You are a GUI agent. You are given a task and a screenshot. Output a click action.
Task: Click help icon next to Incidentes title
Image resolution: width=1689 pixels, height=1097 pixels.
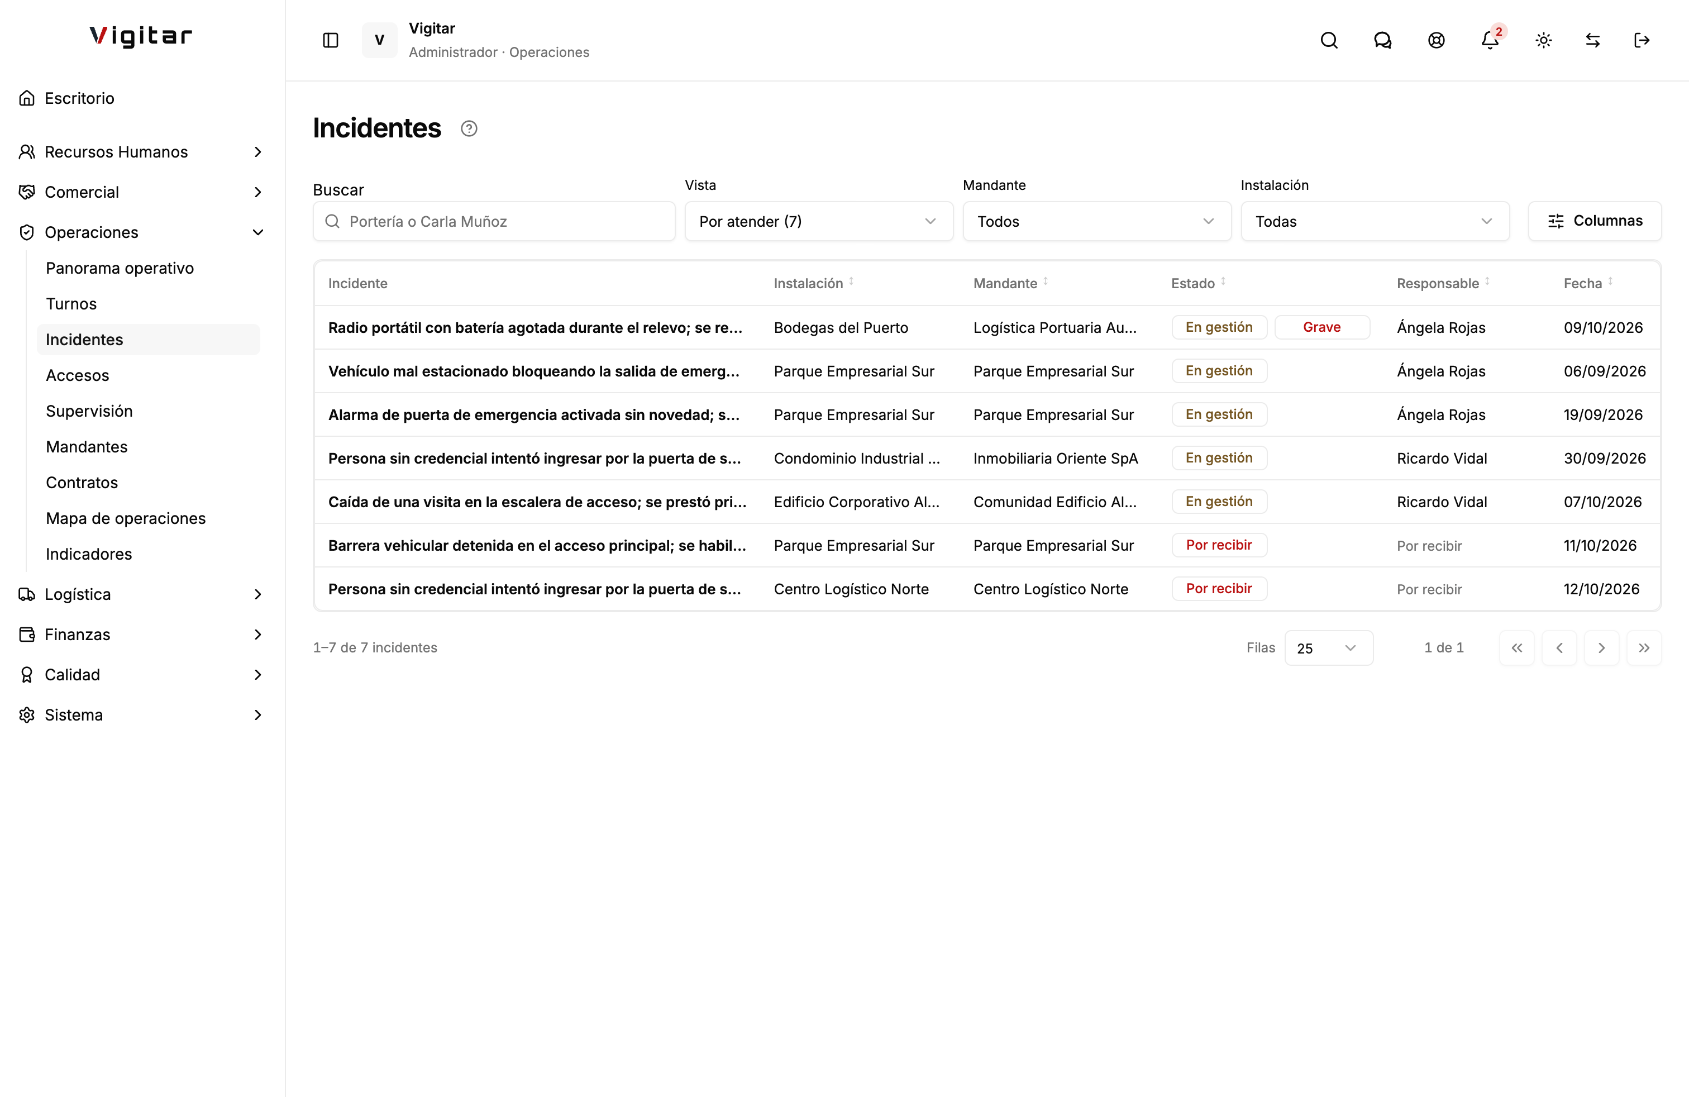point(469,128)
